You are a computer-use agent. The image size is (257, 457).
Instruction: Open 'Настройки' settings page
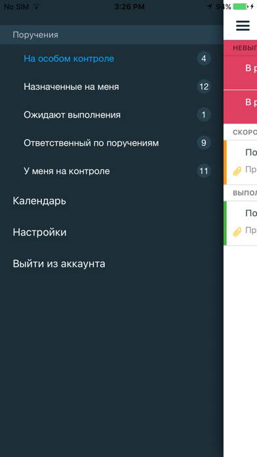point(111,232)
